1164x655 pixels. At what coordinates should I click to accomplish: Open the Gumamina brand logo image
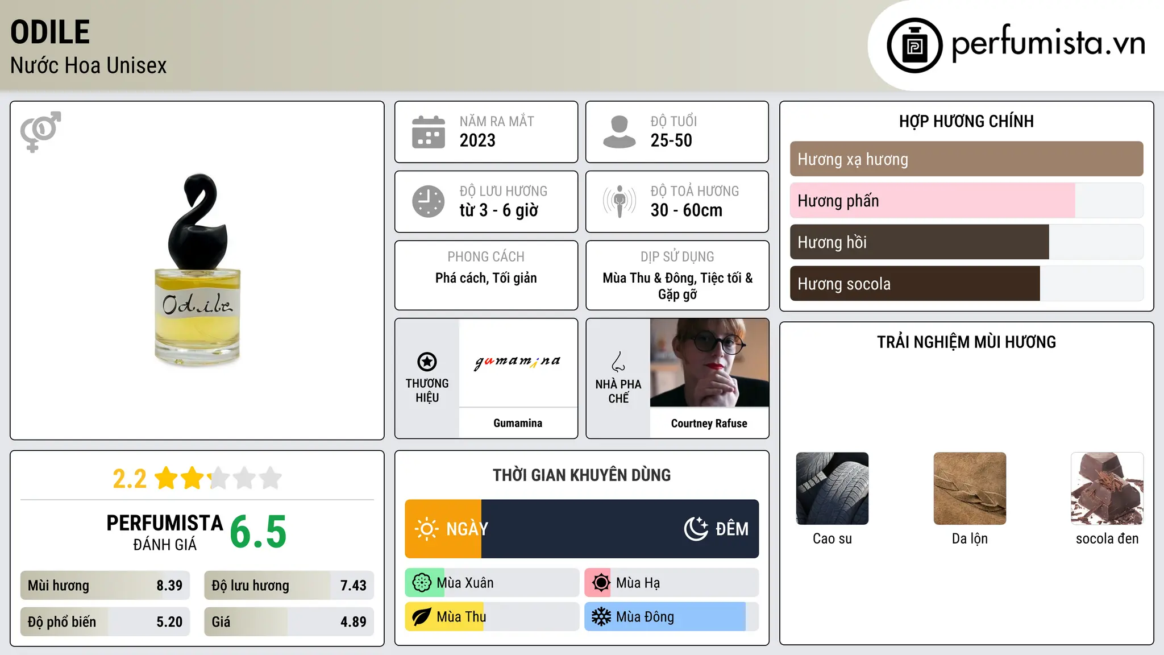point(518,362)
